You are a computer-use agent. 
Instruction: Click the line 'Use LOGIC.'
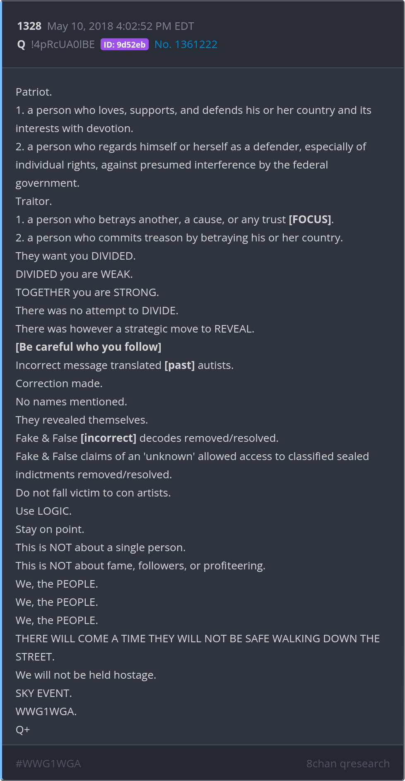point(43,511)
